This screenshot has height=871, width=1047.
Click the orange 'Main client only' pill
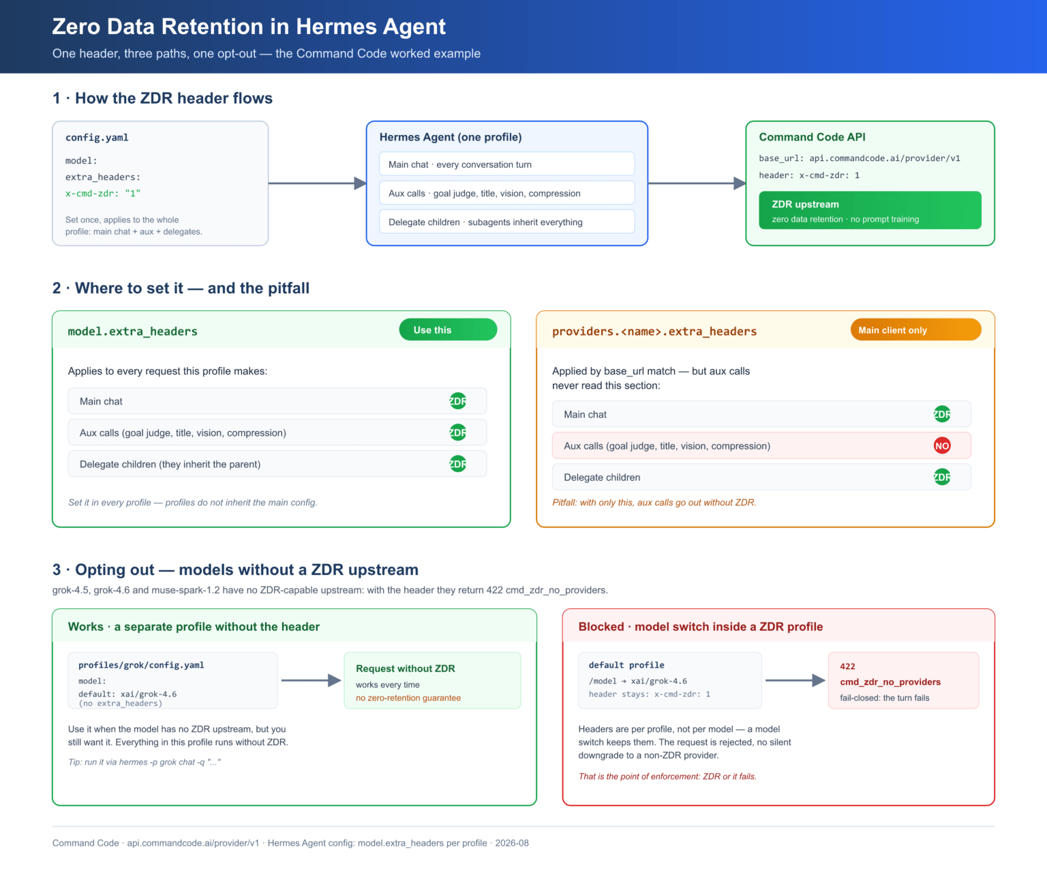click(x=915, y=329)
